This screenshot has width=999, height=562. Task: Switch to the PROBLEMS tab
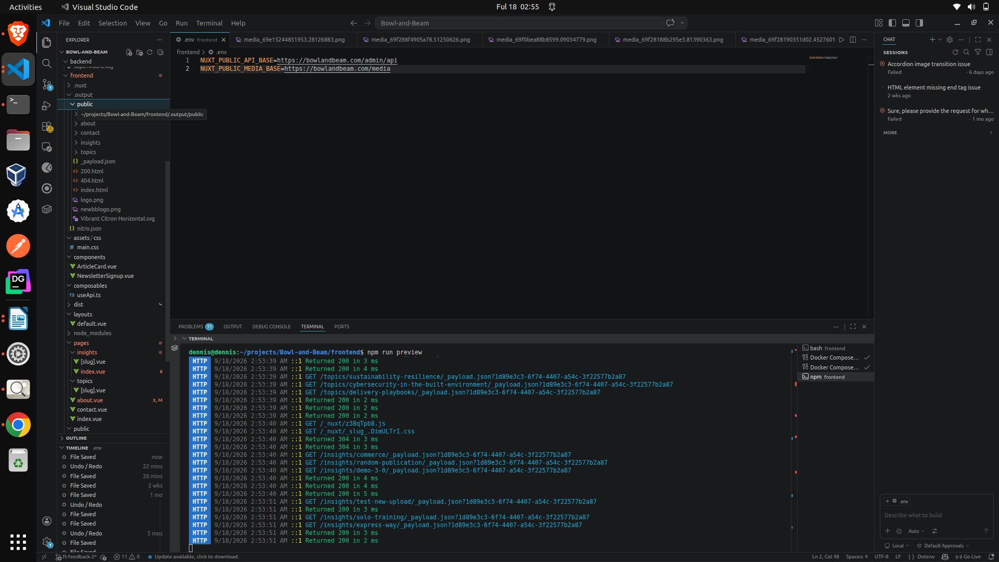click(196, 327)
